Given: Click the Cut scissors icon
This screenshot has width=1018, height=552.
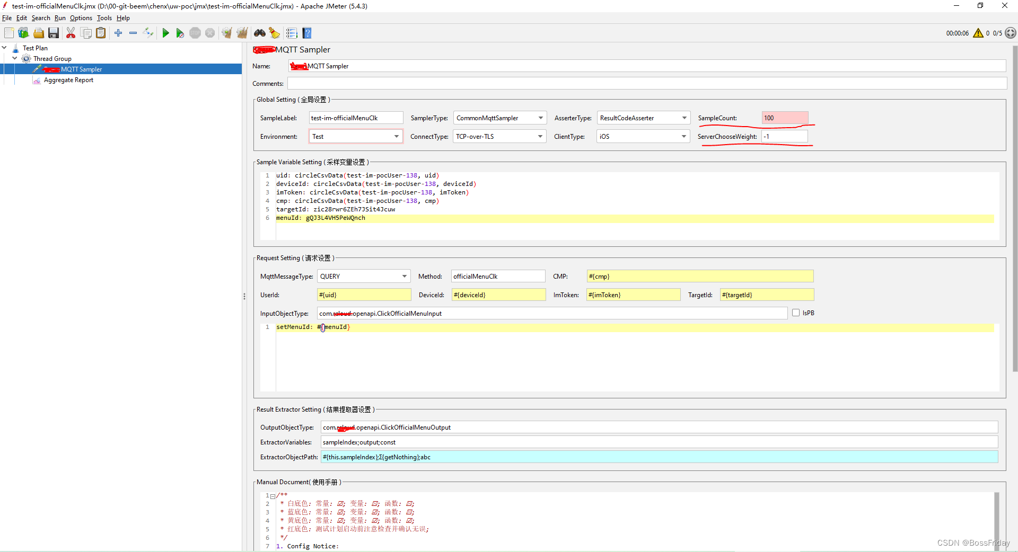Looking at the screenshot, I should 71,33.
